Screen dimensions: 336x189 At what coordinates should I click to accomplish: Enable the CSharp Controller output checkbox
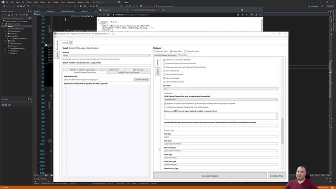pos(185,51)
